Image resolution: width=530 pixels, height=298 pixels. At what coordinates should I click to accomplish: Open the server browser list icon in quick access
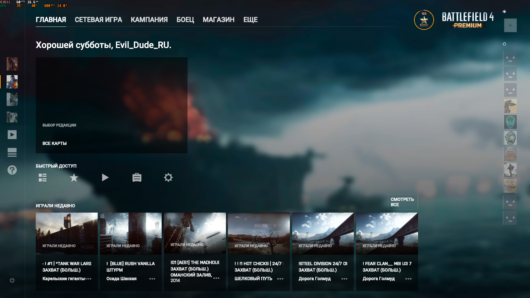(43, 178)
